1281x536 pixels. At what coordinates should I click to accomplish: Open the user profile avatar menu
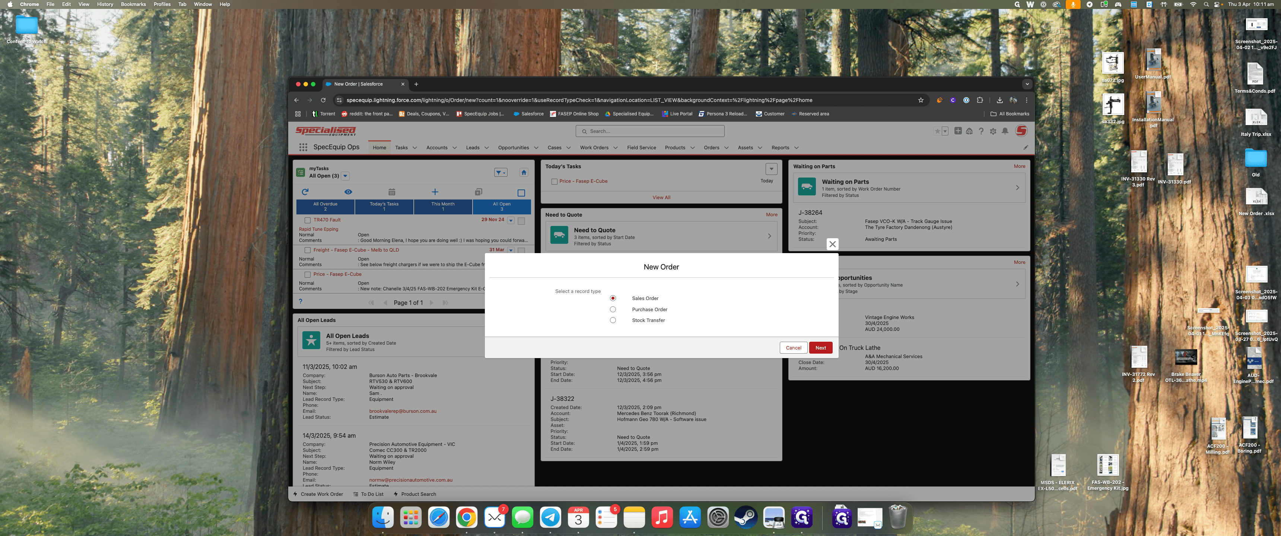point(1021,131)
